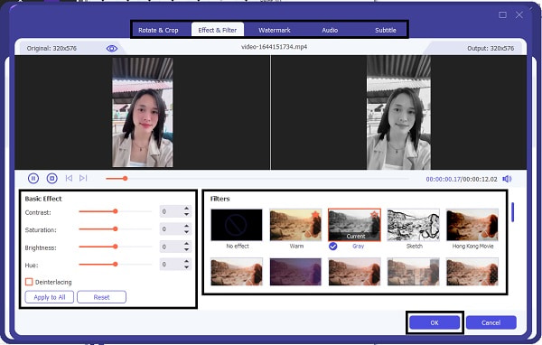Toggle the original preview eye icon
This screenshot has height=345, width=542.
coord(112,49)
